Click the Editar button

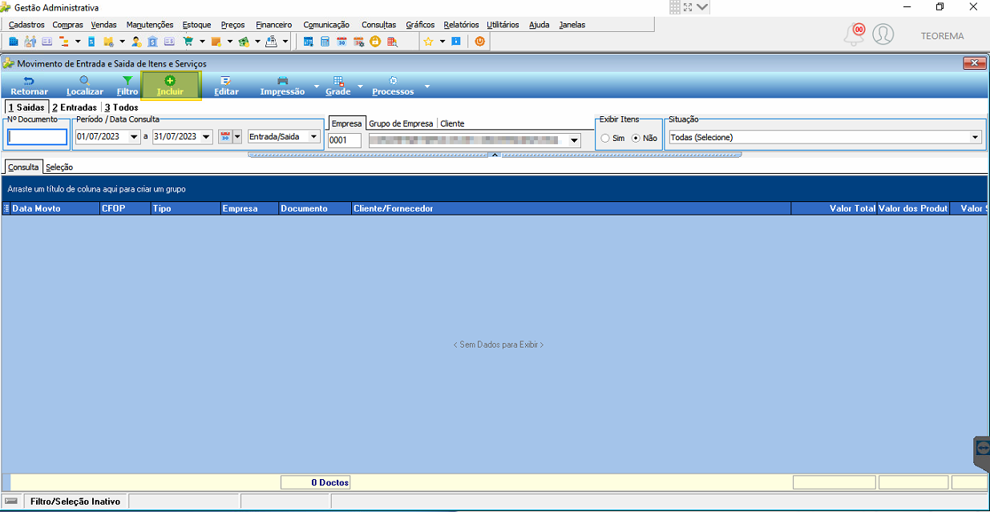pyautogui.click(x=226, y=86)
